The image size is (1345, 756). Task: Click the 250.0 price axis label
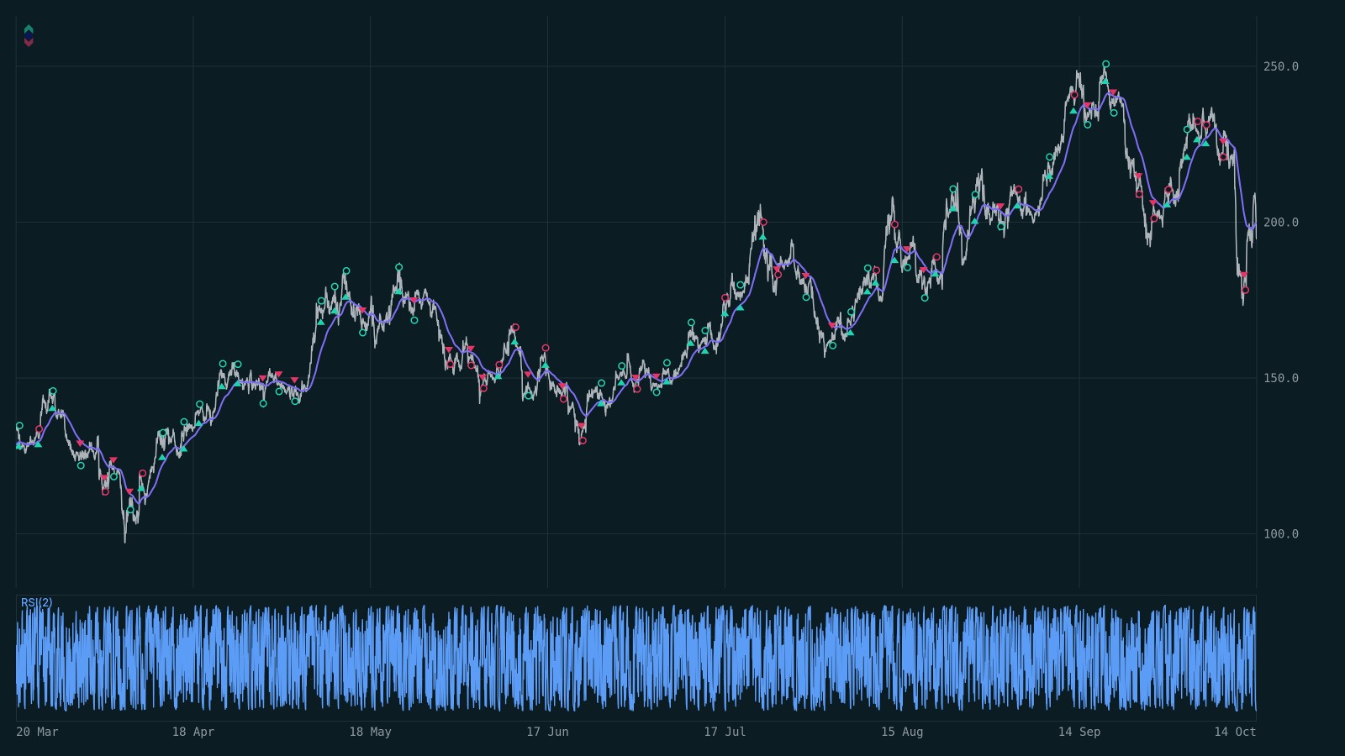click(x=1280, y=66)
